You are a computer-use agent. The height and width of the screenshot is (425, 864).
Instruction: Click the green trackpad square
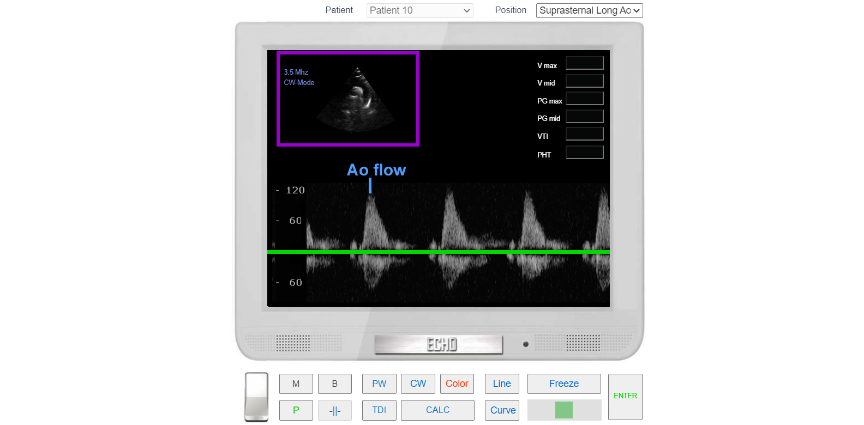(563, 410)
